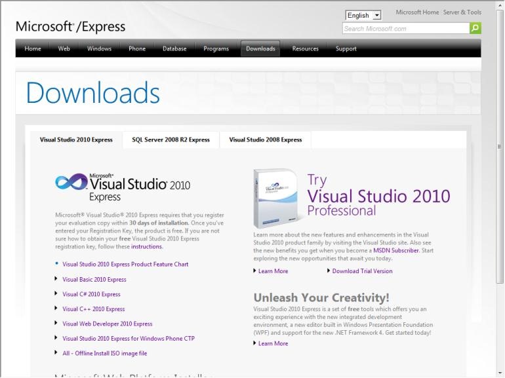Select the Visual Studio 2010 Express tab
The image size is (505, 378).
tap(76, 140)
